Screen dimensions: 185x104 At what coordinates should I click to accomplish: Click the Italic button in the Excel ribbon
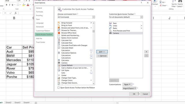[10, 5]
